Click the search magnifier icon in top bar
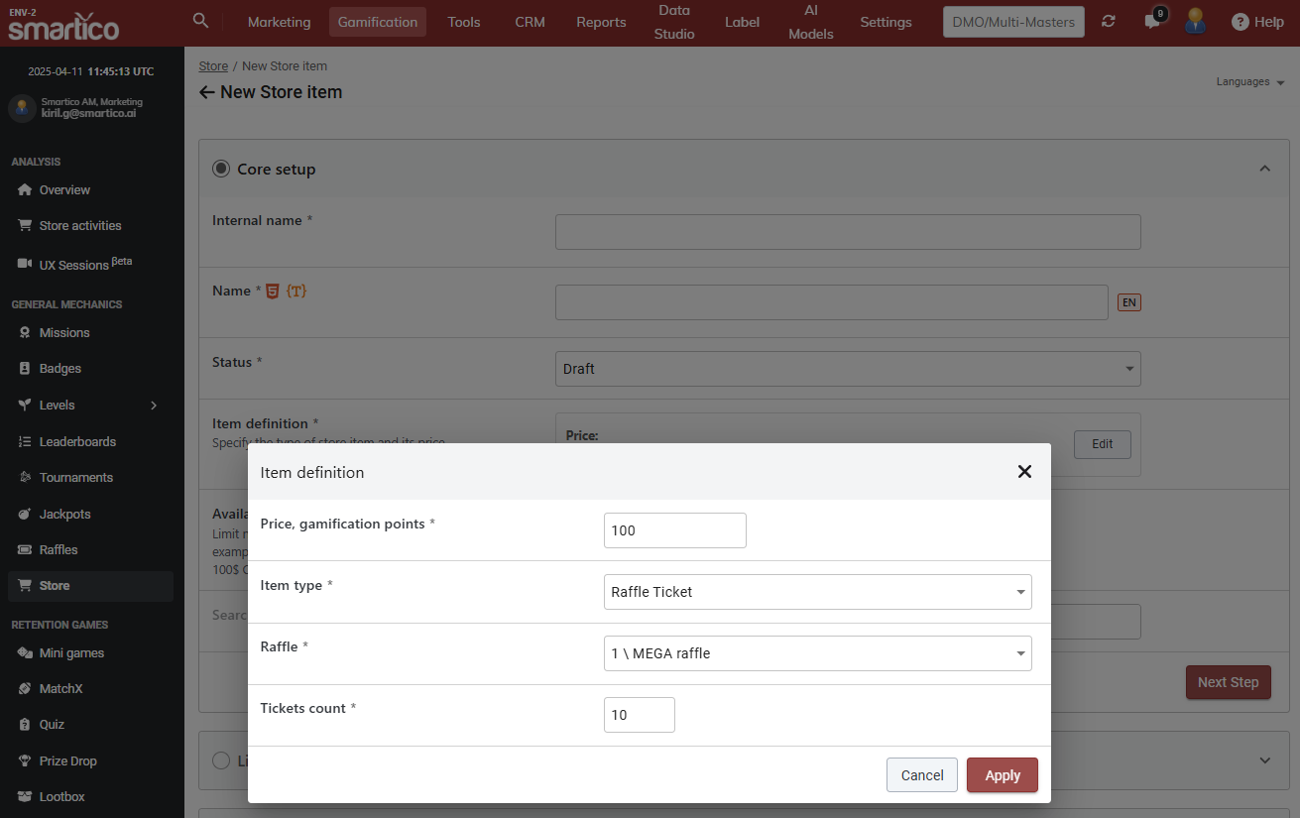Viewport: 1300px width, 818px height. pos(200,21)
